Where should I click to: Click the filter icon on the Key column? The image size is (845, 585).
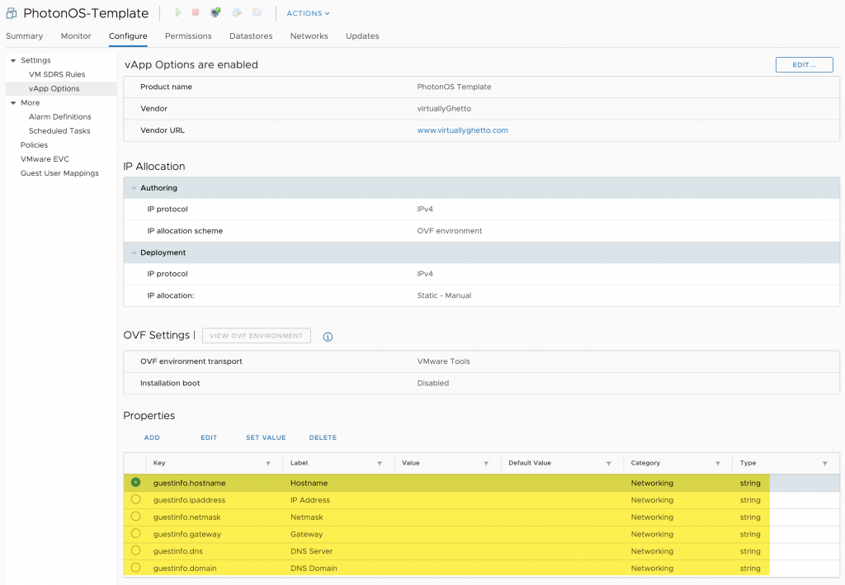coord(268,463)
